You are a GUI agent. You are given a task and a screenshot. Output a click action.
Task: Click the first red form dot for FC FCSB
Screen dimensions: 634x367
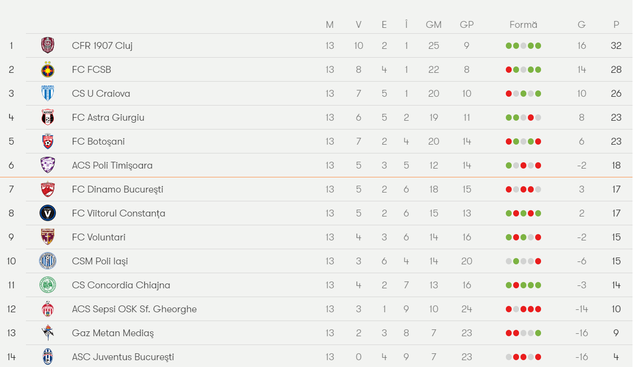point(509,70)
